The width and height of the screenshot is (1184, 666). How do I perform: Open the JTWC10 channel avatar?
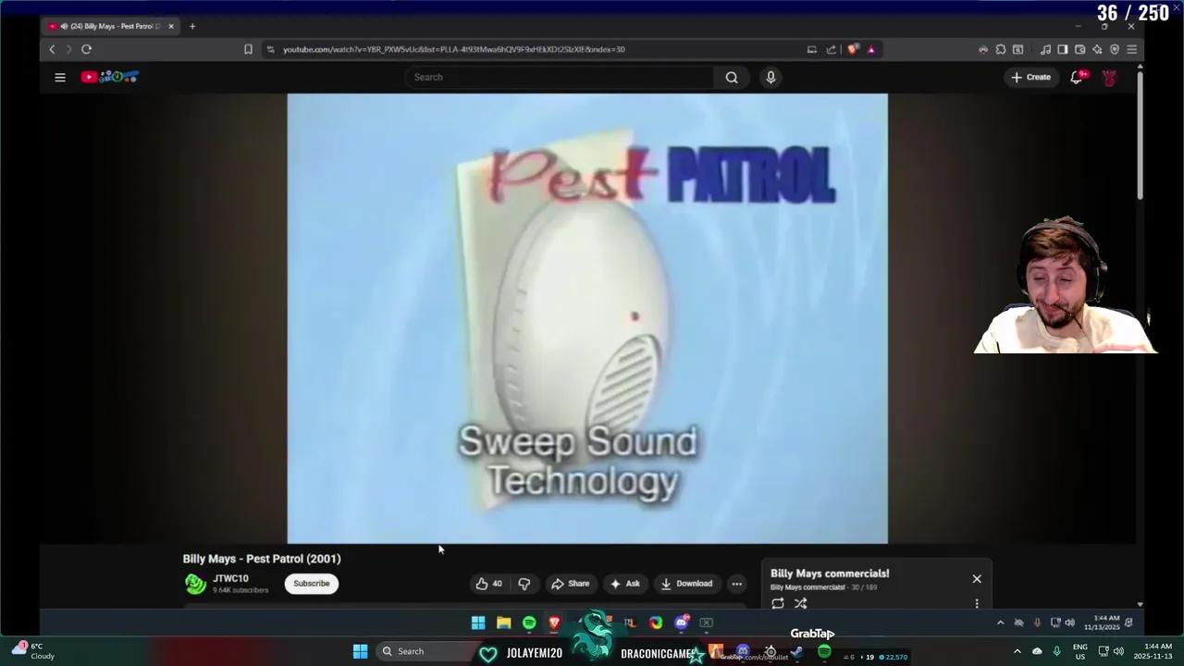[x=195, y=584]
